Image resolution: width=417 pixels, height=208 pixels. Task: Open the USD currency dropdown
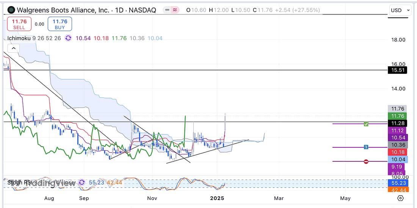(x=400, y=10)
